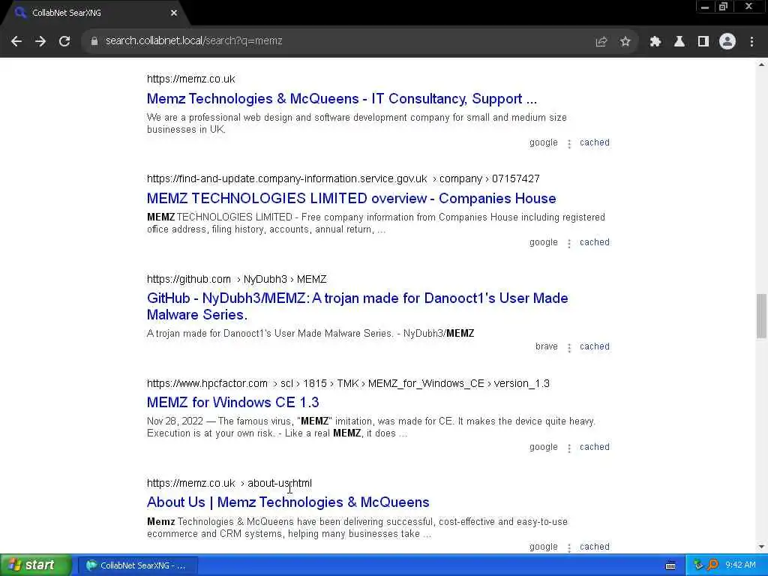Expand options dots for About Us result
Viewport: 768px width, 576px height.
569,548
